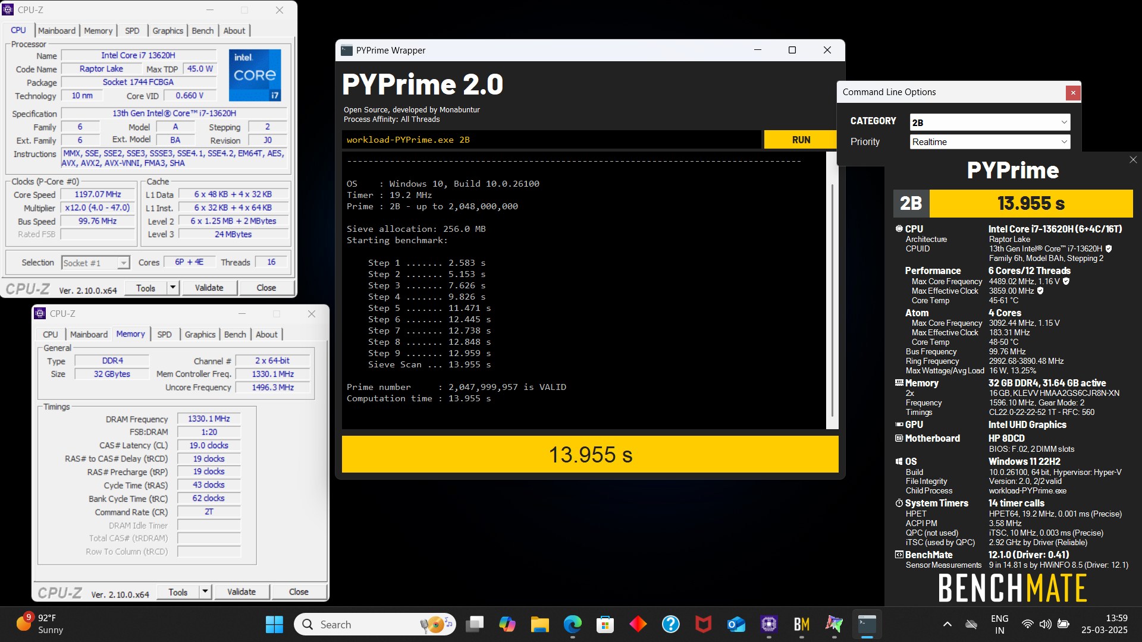Screen dimensions: 1142x642
Task: Open Copilot from the taskbar
Action: pyautogui.click(x=507, y=624)
